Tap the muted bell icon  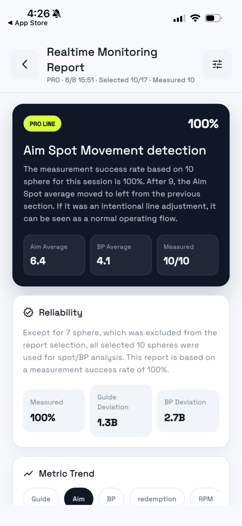[57, 14]
